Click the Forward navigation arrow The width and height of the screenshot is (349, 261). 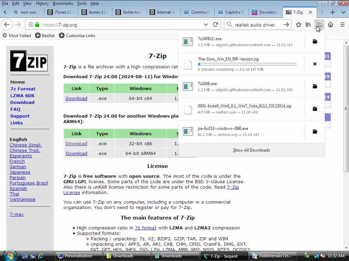(x=18, y=24)
